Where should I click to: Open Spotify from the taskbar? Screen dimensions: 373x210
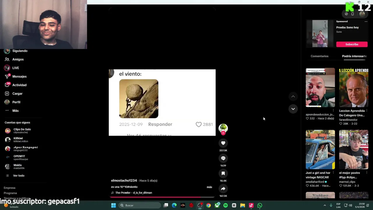[x=226, y=205]
